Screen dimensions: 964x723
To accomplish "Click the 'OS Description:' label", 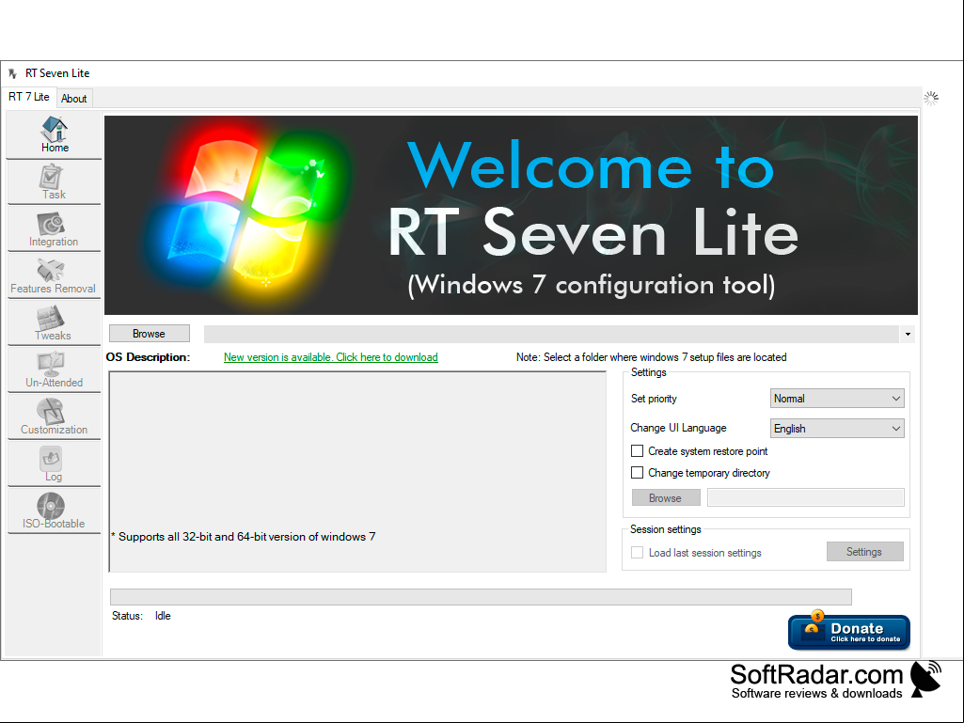I will click(x=149, y=357).
